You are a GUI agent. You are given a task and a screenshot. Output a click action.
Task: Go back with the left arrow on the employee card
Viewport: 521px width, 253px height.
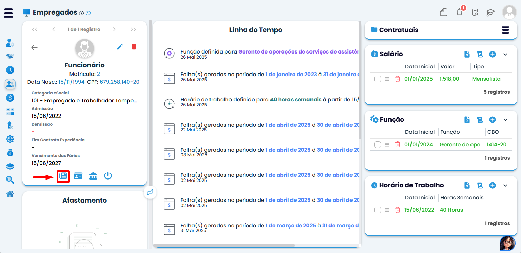point(34,47)
